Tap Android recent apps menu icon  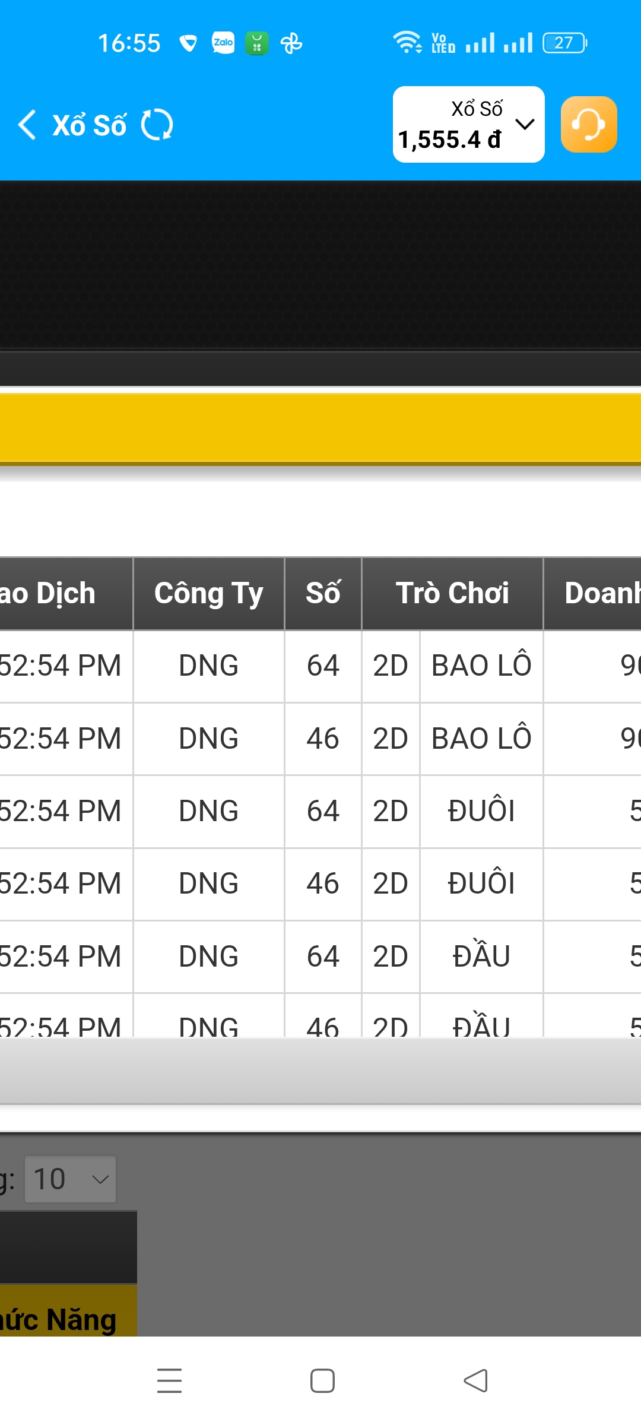pyautogui.click(x=169, y=1380)
